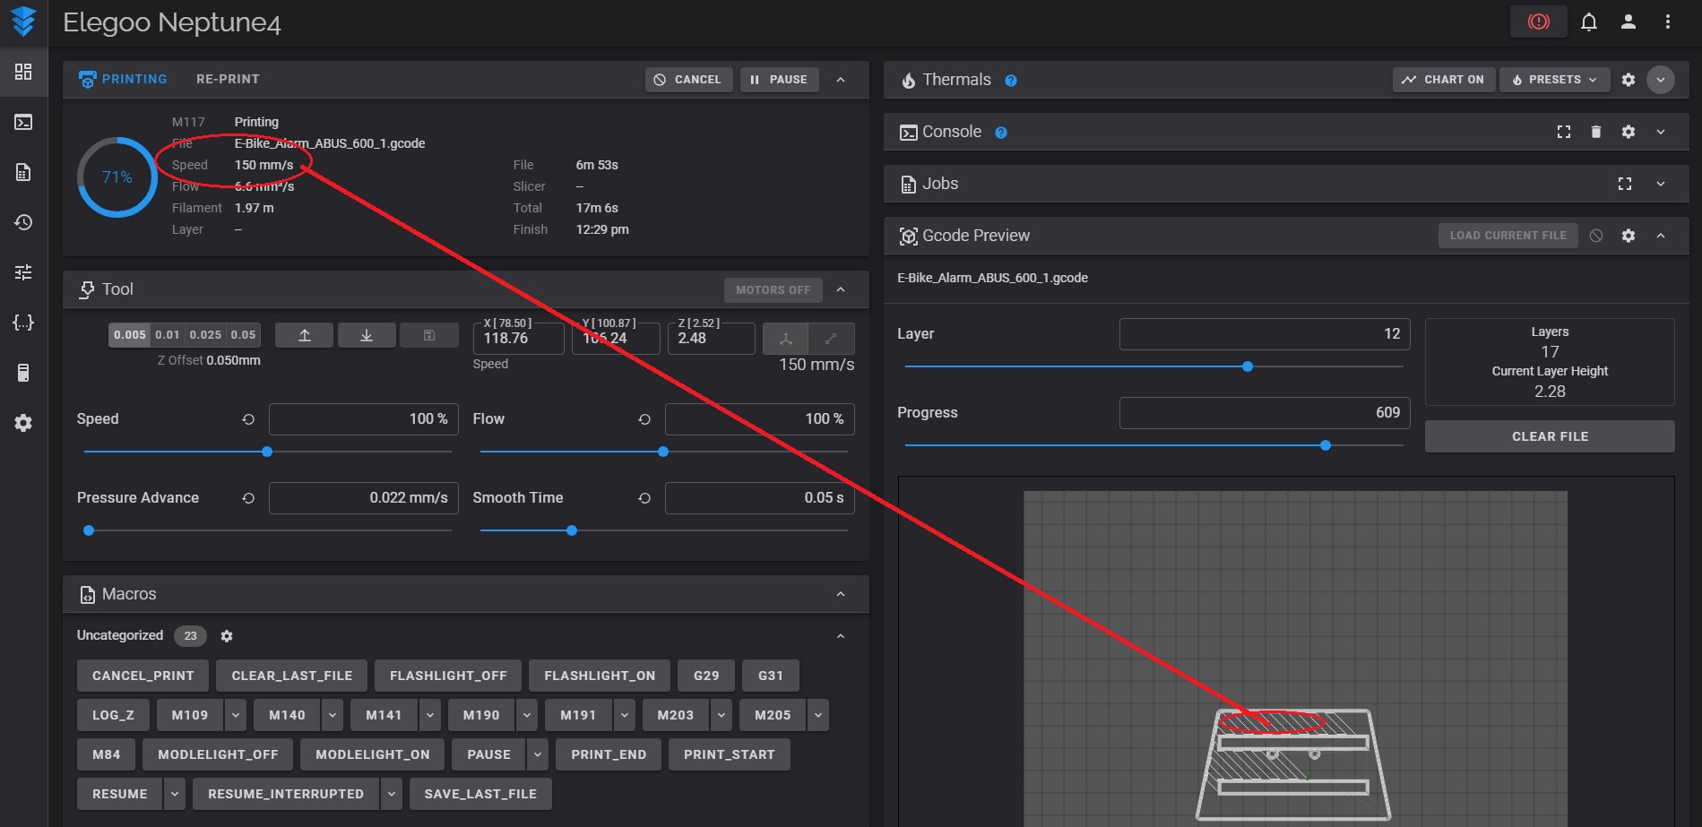Open the notifications bell
The width and height of the screenshot is (1702, 827).
click(1589, 22)
